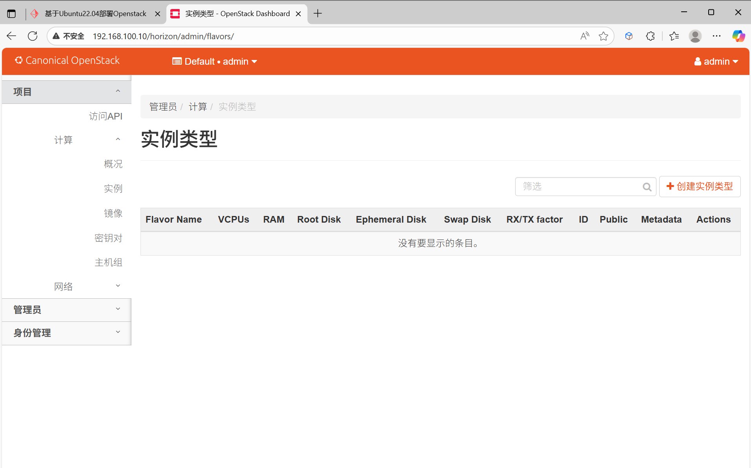Sort by Flavor Name column header
Screen dimensions: 751x468
[173, 219]
